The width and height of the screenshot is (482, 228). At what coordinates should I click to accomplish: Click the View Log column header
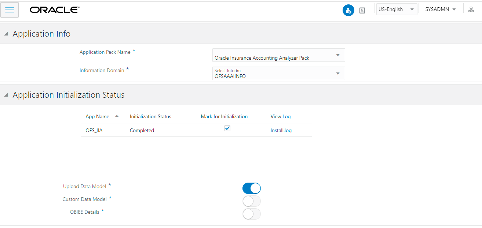[x=280, y=116]
